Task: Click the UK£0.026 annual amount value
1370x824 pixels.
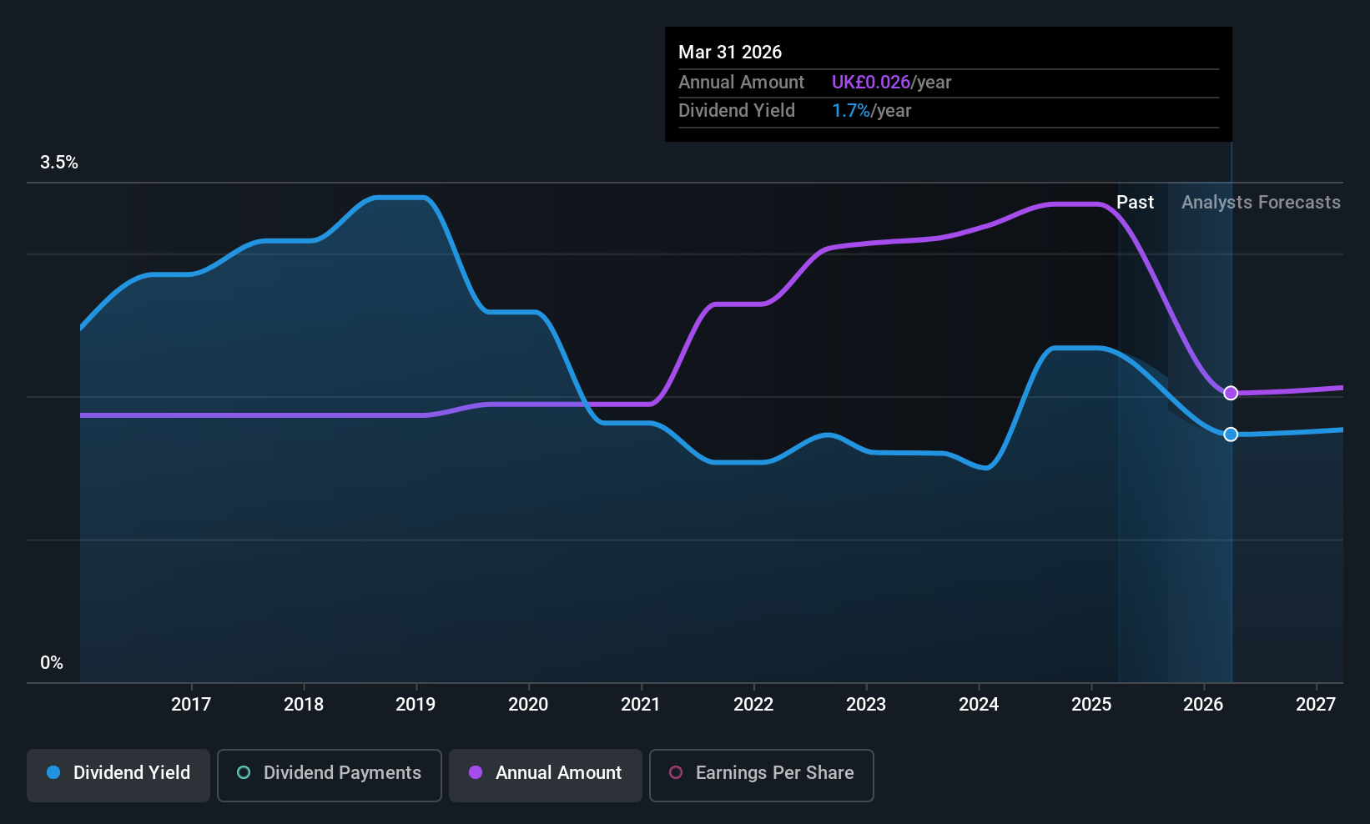Action: click(870, 83)
